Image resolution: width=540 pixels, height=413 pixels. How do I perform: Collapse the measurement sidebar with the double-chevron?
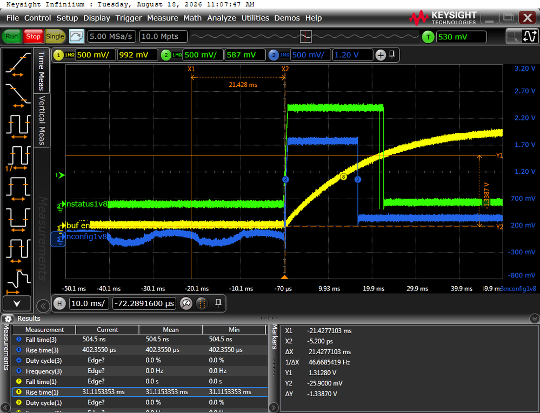coord(43,306)
